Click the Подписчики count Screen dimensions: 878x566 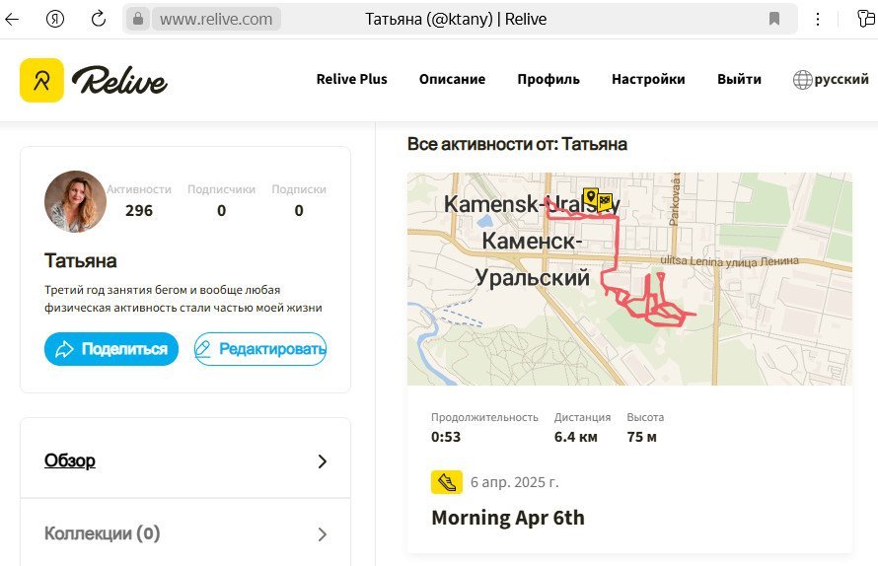pyautogui.click(x=221, y=210)
